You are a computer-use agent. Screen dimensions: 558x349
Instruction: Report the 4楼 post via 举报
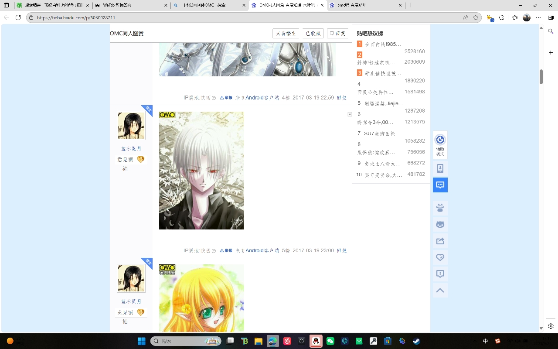pos(226,98)
